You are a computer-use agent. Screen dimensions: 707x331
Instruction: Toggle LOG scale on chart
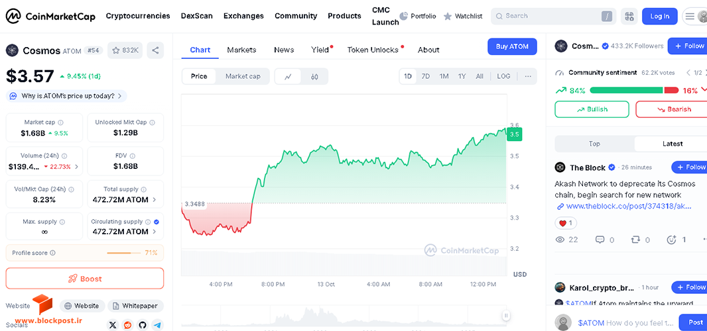pos(503,76)
